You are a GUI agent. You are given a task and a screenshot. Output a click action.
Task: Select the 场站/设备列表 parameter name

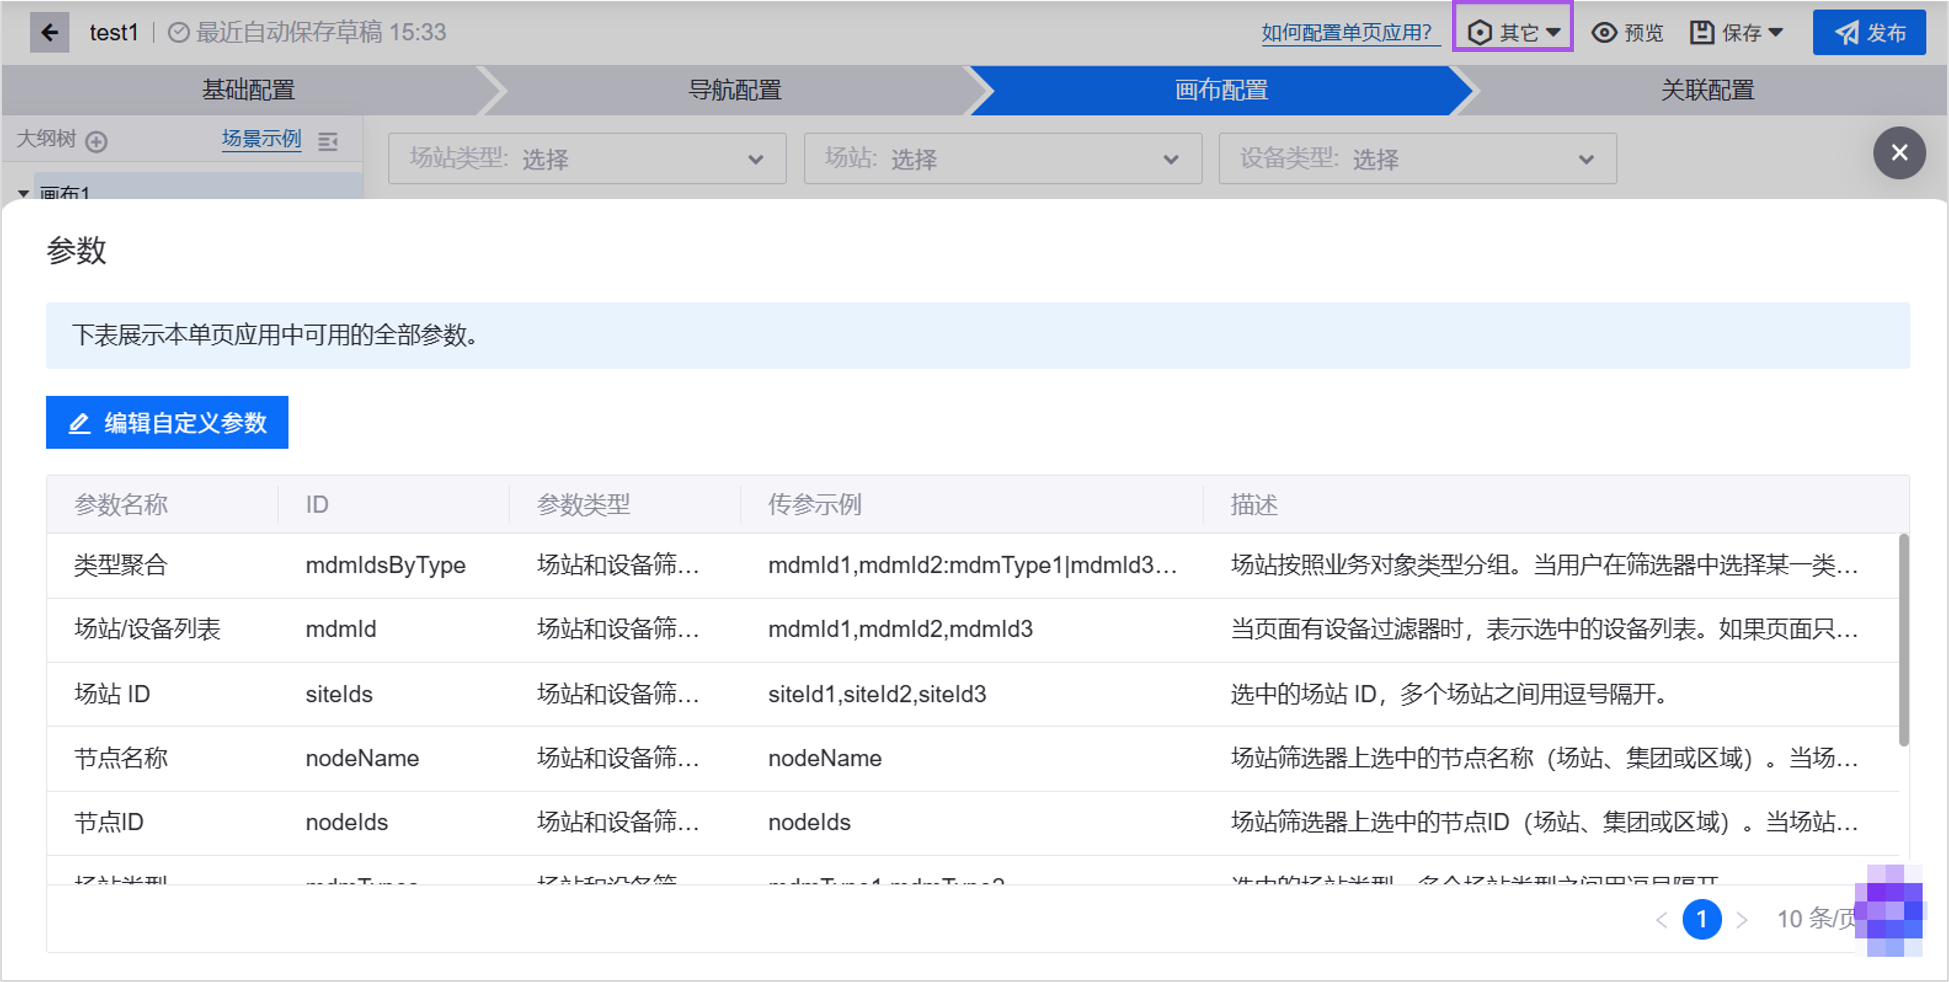(148, 629)
